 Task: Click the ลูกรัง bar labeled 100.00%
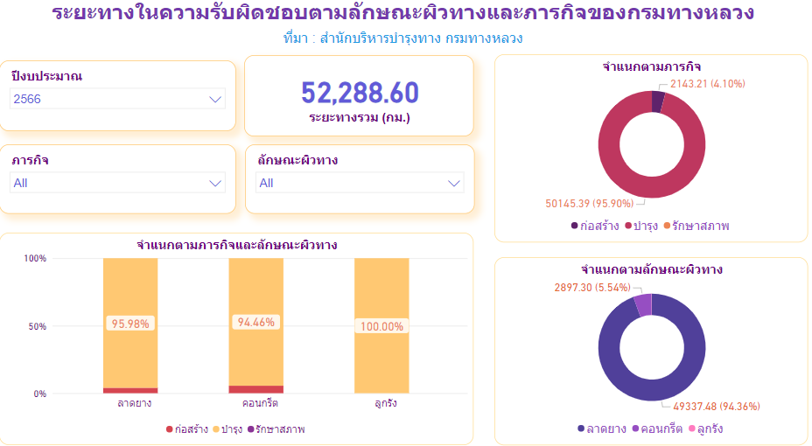tap(381, 326)
